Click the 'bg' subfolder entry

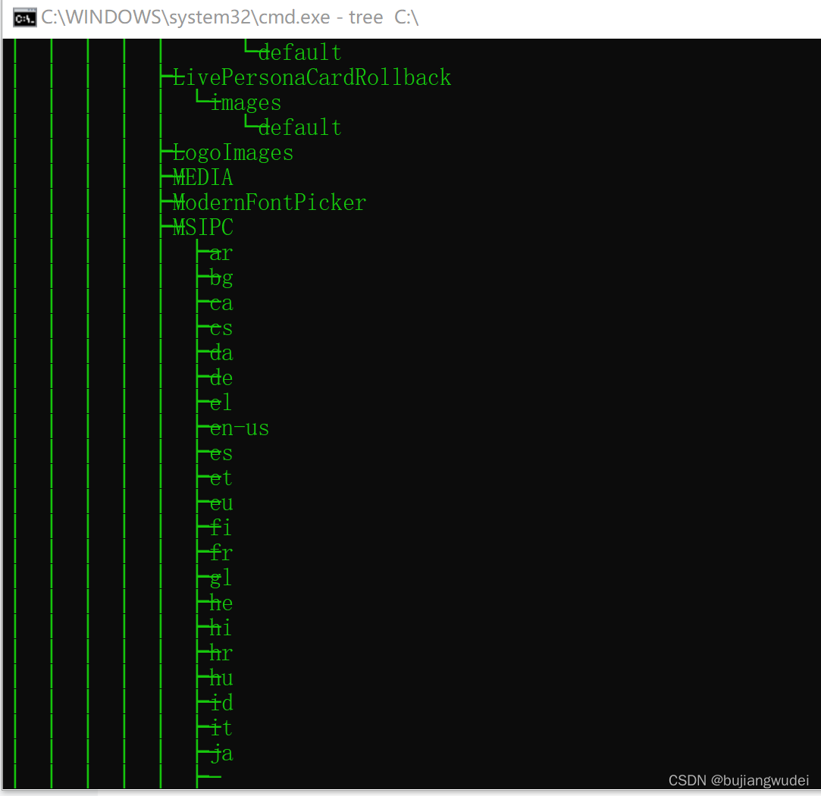tap(221, 278)
